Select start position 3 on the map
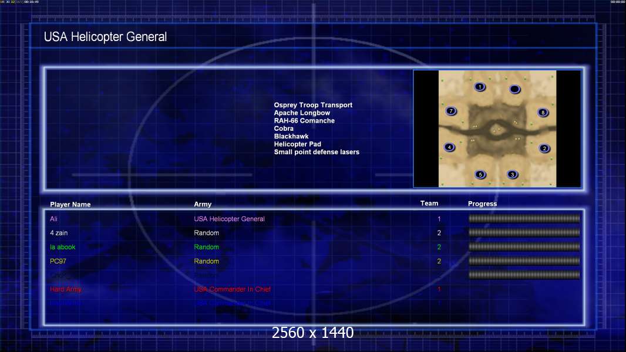Screen dimensions: 626x352 513,174
